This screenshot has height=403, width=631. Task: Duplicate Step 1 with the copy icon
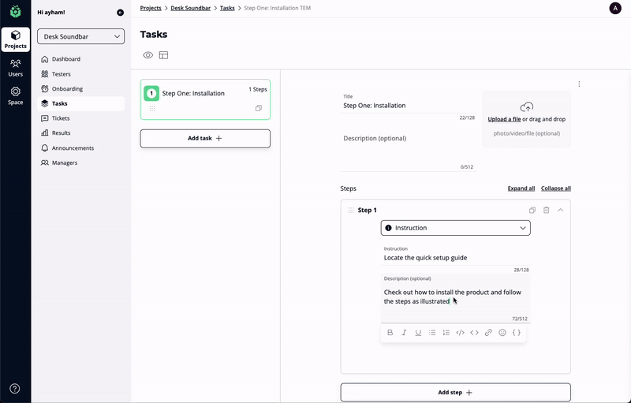(x=532, y=211)
